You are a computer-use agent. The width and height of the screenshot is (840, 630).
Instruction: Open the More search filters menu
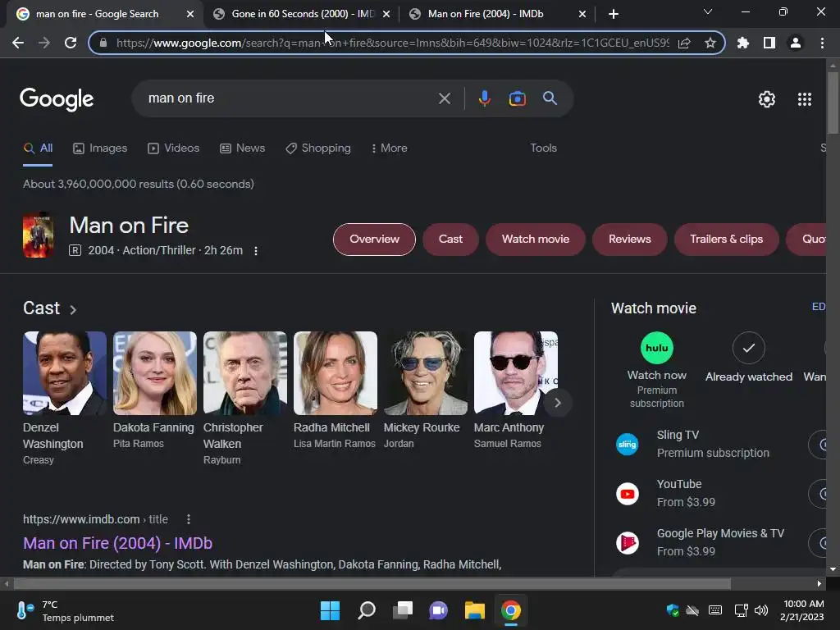coord(390,148)
